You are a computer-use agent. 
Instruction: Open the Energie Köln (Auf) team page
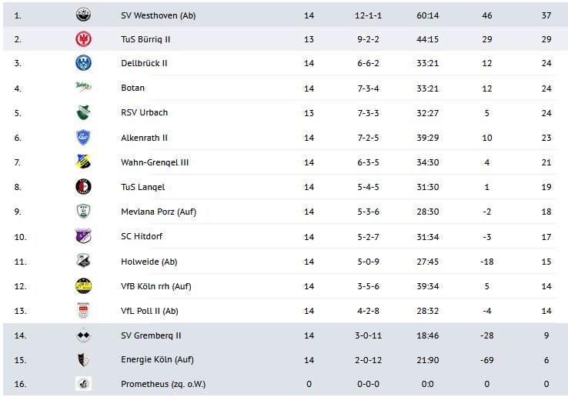[x=157, y=360]
